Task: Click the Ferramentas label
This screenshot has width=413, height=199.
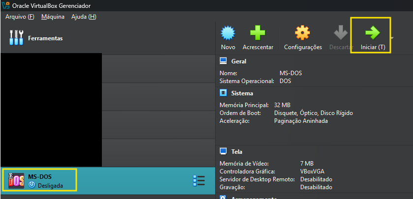Action: (45, 38)
